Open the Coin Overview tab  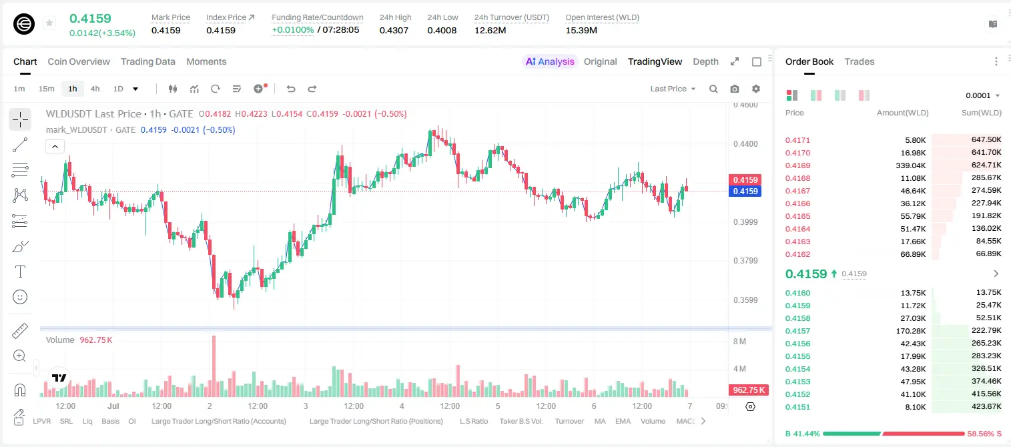(79, 61)
